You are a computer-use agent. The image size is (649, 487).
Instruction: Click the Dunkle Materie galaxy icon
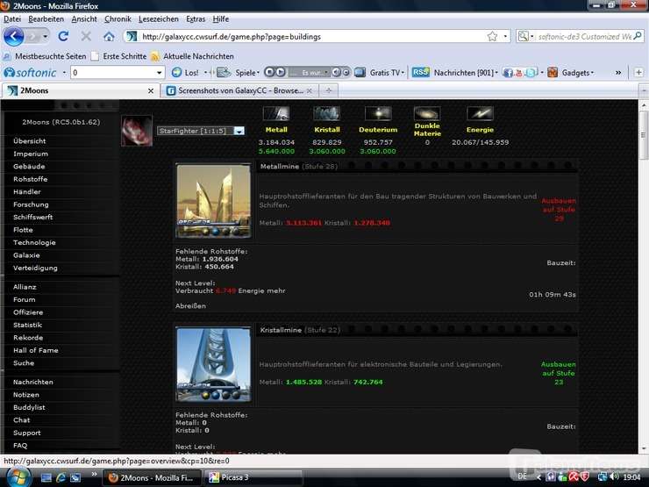[427, 113]
